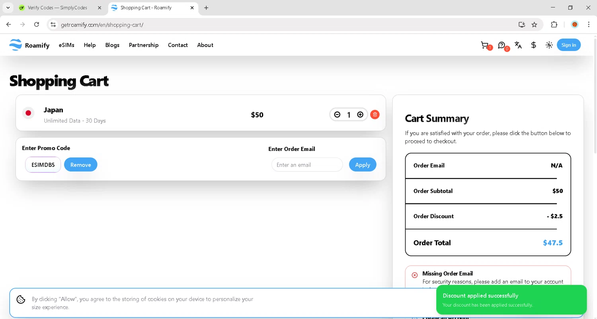The width and height of the screenshot is (597, 319).
Task: Toggle light/dark theme sun icon
Action: [549, 45]
